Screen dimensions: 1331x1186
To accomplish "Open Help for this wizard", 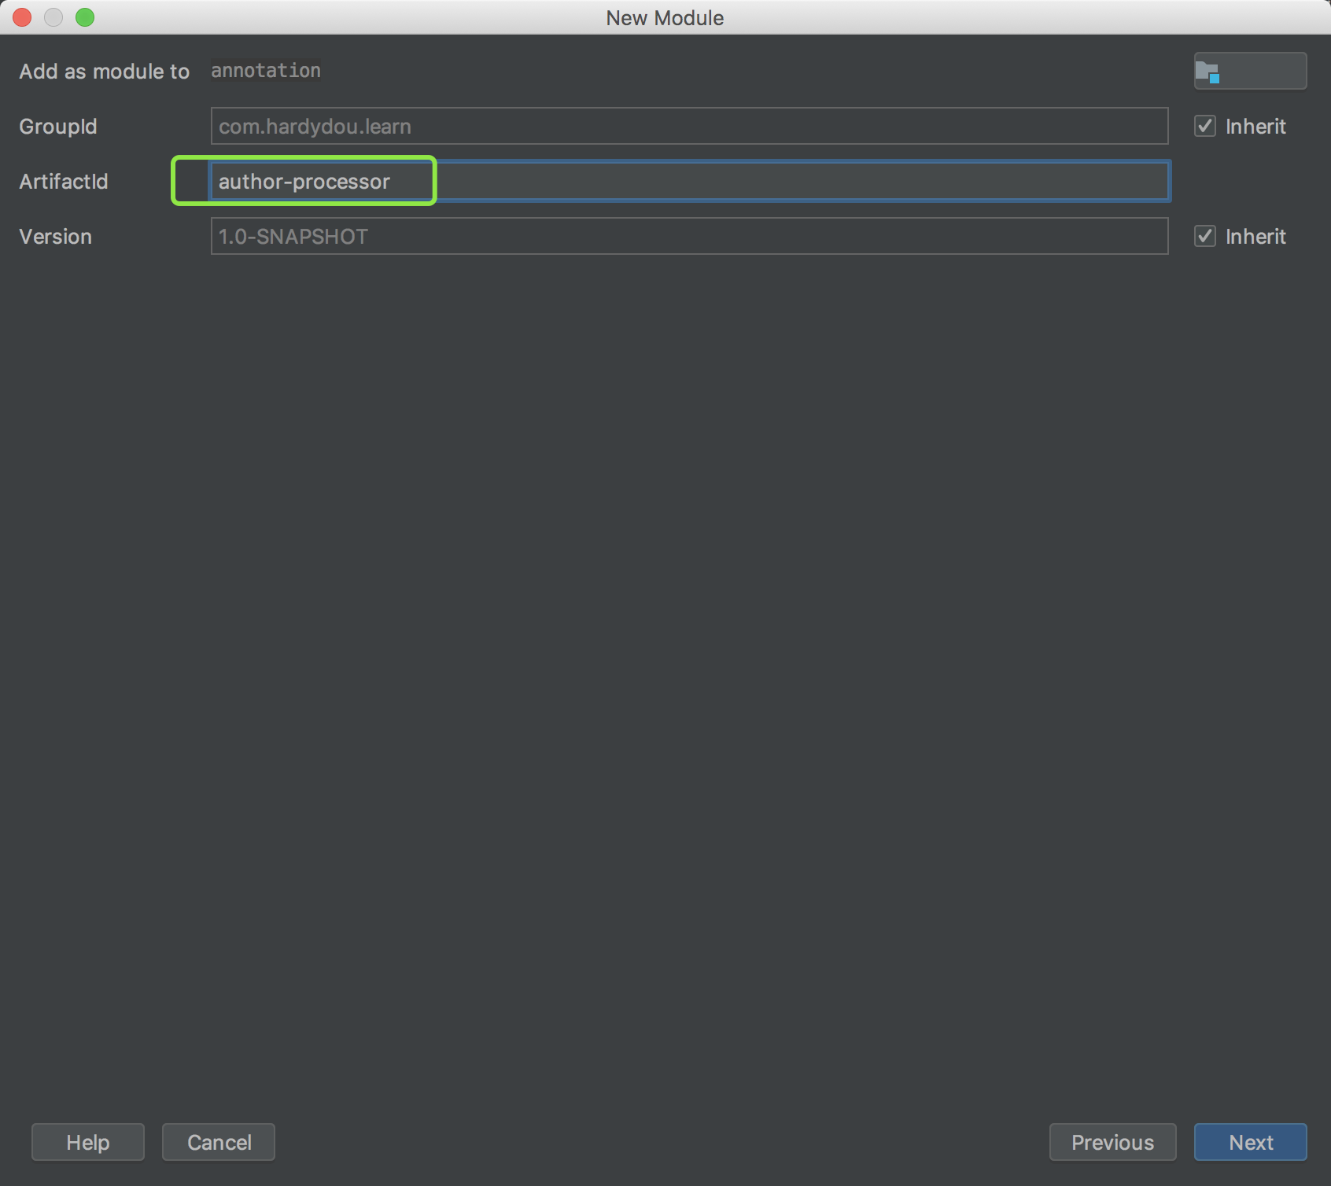I will coord(88,1142).
